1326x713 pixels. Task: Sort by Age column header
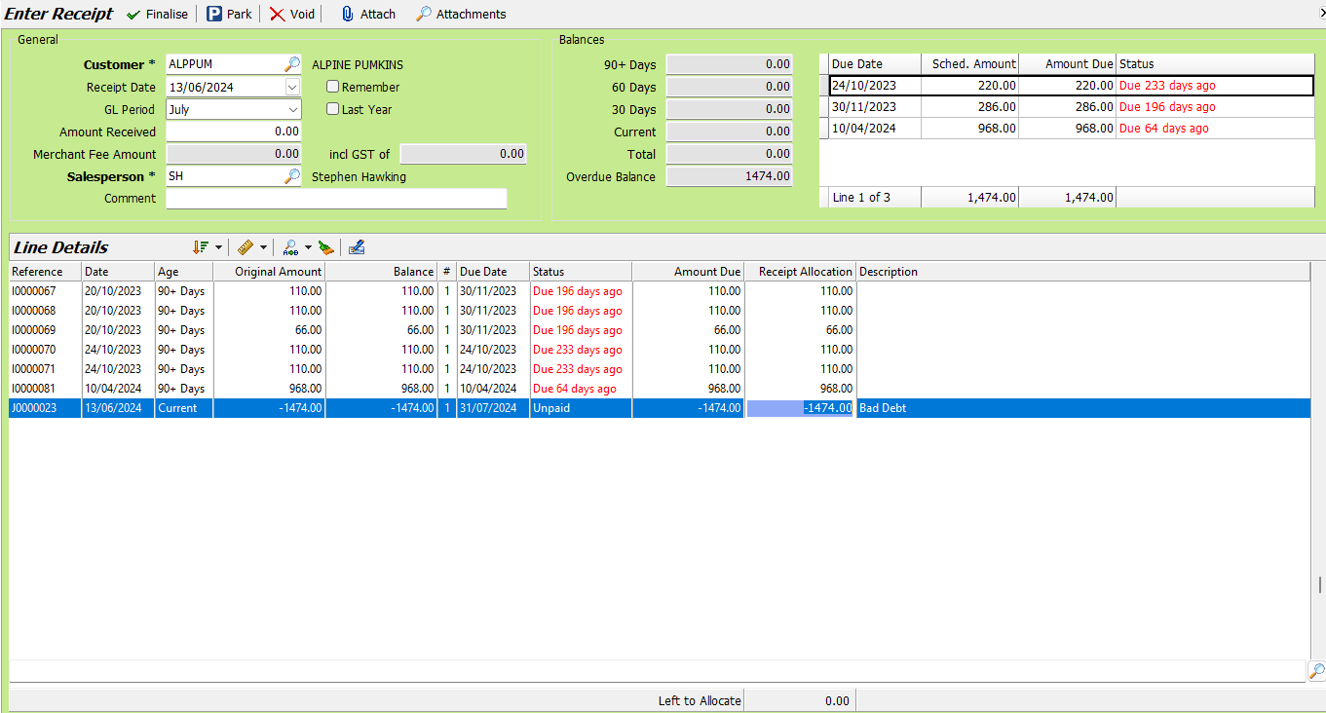[184, 272]
